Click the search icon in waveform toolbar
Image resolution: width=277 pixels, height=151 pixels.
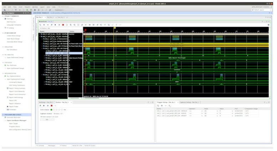(40, 25)
